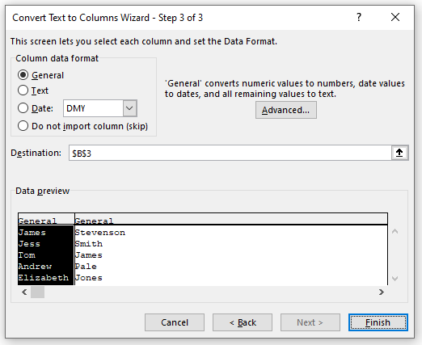Image resolution: width=422 pixels, height=345 pixels.
Task: Click the data preview scroll down arrow
Action: pos(395,278)
